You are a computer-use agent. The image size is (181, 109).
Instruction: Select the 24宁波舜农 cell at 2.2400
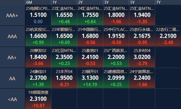142,78
